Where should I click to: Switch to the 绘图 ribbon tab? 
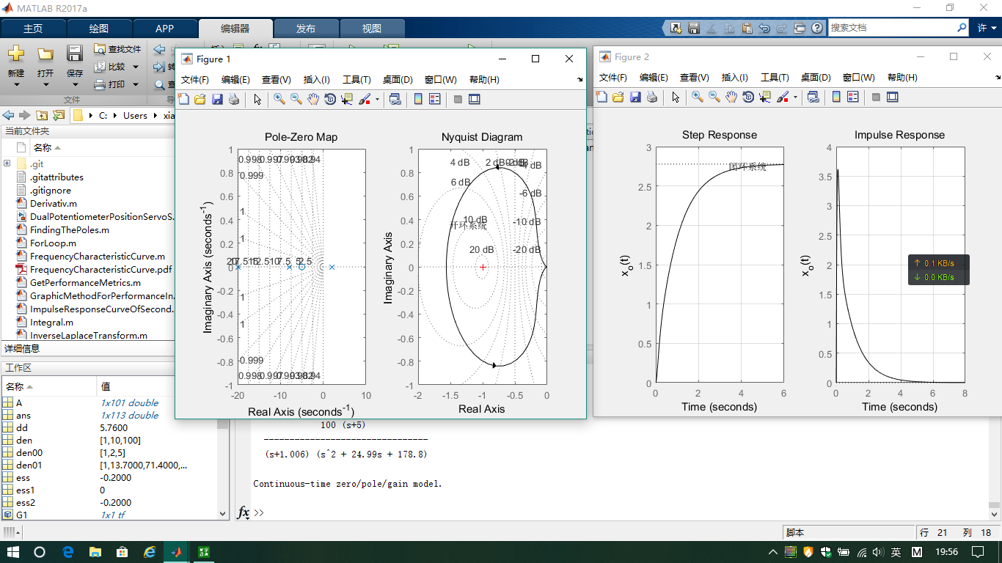coord(99,29)
